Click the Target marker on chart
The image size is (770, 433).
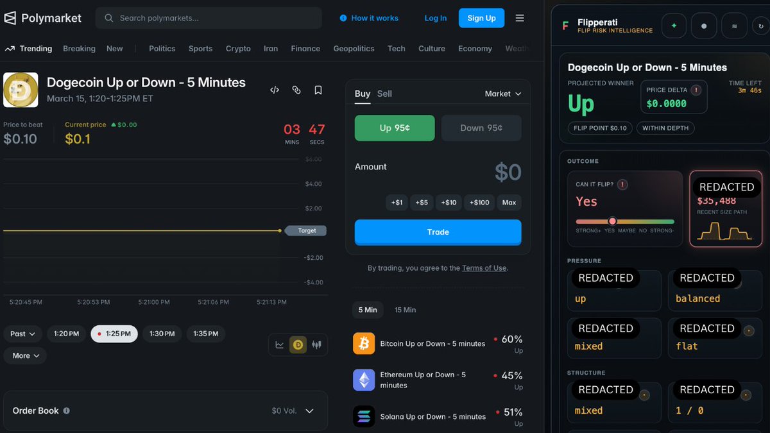[306, 230]
